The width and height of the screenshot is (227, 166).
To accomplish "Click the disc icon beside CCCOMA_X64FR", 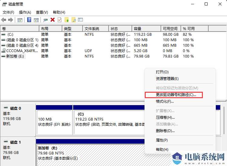I will [x=4, y=51].
